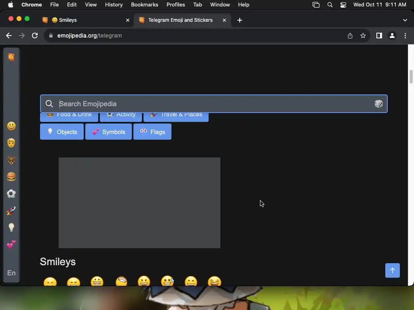Open the Profiles menu
414x310 pixels.
176,4
